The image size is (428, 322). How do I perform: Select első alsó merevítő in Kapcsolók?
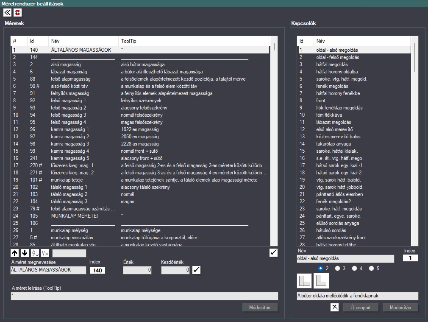354,129
